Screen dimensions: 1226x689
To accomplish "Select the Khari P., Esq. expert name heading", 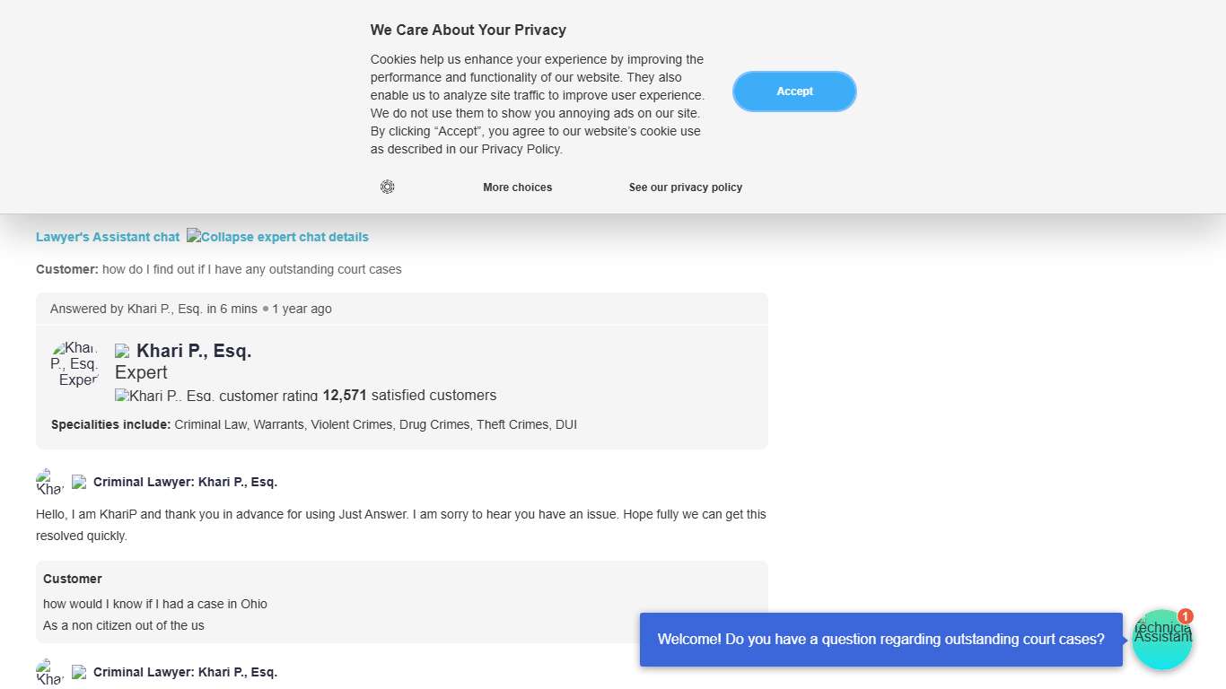I will click(x=194, y=351).
